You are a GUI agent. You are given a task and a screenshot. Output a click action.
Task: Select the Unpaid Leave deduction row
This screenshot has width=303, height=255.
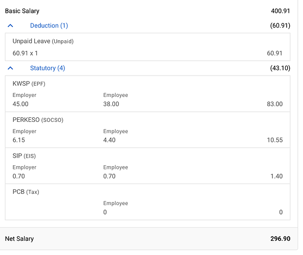(x=148, y=47)
